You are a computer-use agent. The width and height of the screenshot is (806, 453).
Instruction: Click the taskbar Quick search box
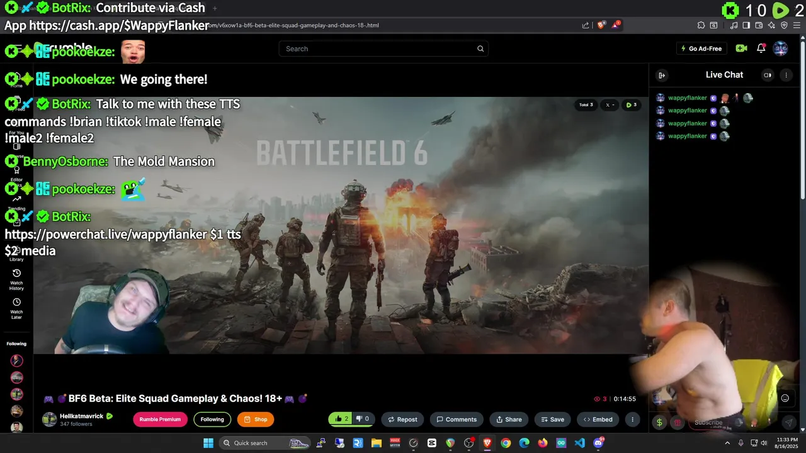pyautogui.click(x=265, y=443)
